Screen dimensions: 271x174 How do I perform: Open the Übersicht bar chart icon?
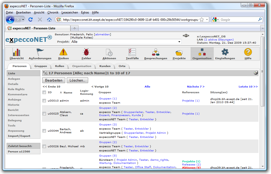click(x=17, y=52)
